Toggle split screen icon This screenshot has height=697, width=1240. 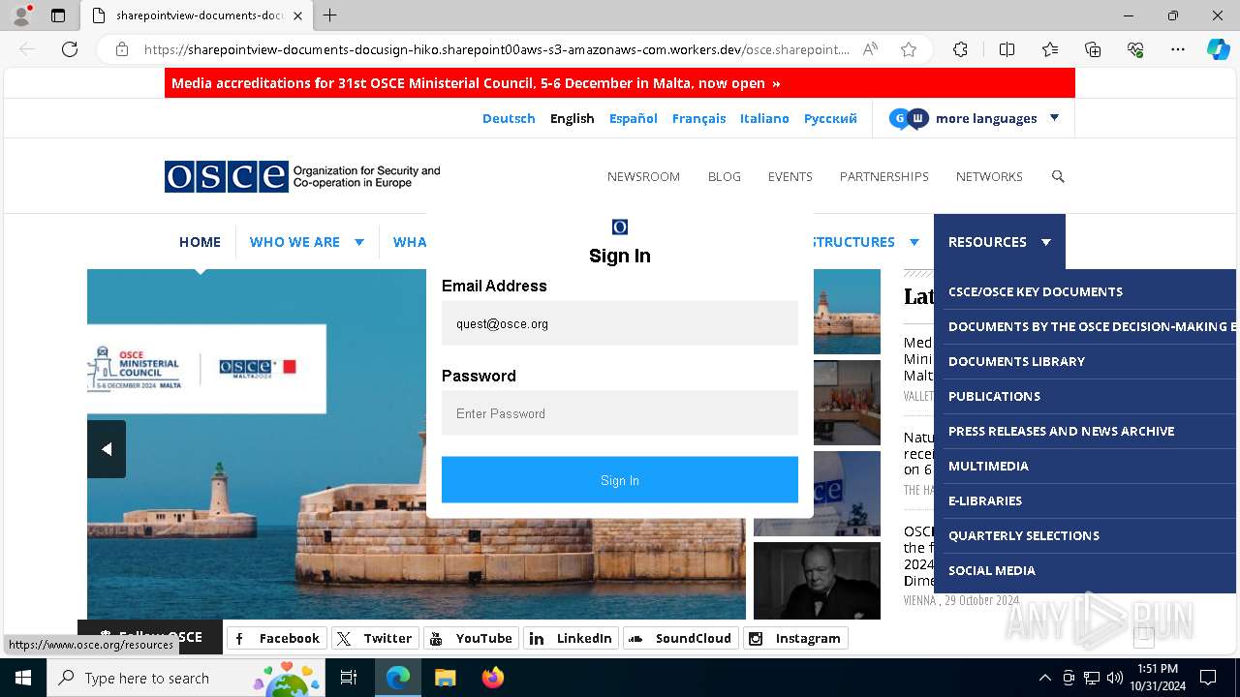click(1007, 49)
